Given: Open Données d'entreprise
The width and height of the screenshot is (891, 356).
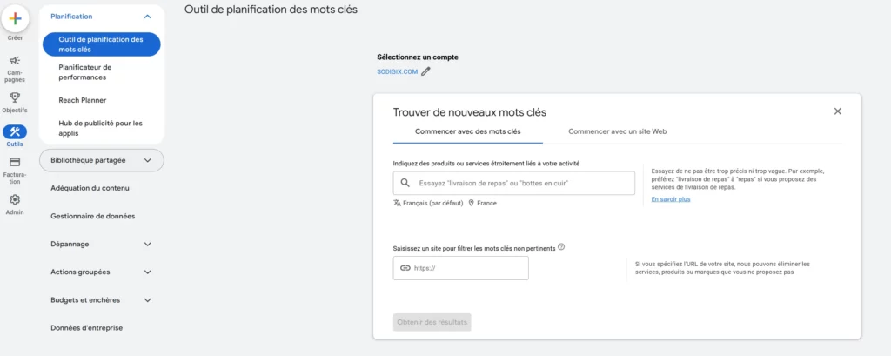Looking at the screenshot, I should coord(86,328).
